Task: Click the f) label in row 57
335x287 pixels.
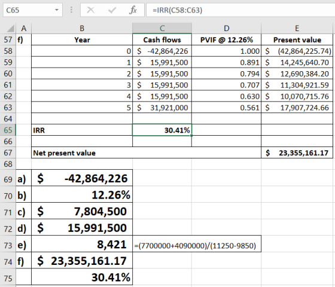Action: point(23,39)
